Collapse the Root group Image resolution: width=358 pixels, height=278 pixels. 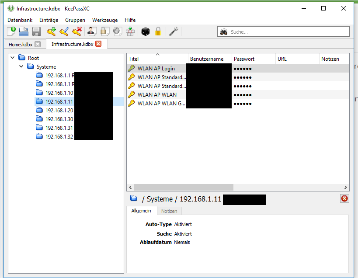[x=12, y=57]
